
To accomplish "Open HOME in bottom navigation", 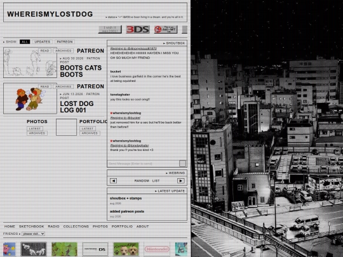I will 10,227.
